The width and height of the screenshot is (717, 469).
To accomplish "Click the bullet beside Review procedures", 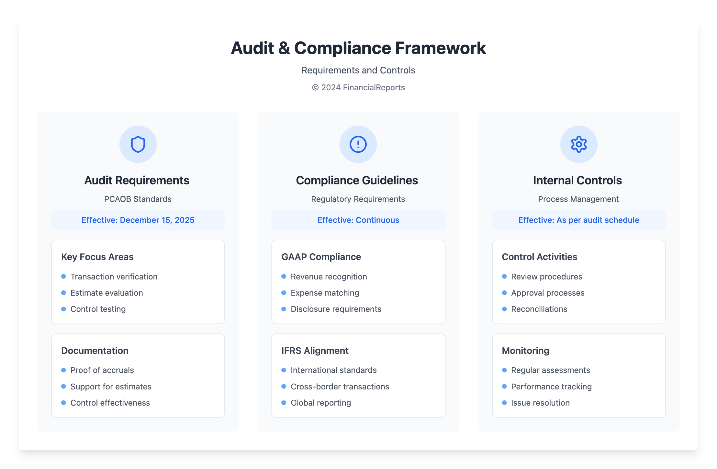I will [x=504, y=277].
